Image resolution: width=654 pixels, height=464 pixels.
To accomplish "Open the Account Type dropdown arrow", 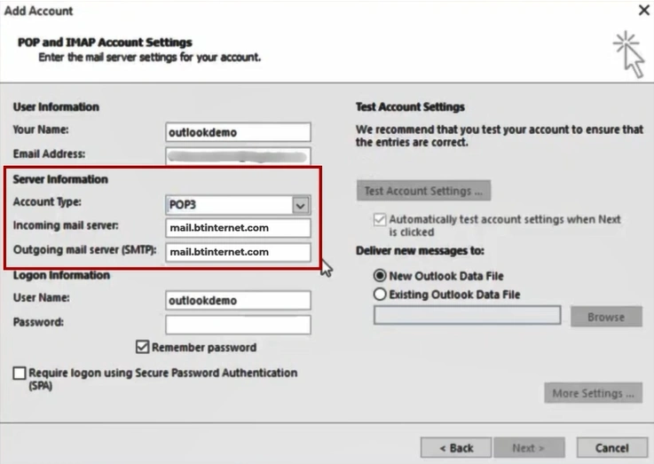I will click(301, 205).
